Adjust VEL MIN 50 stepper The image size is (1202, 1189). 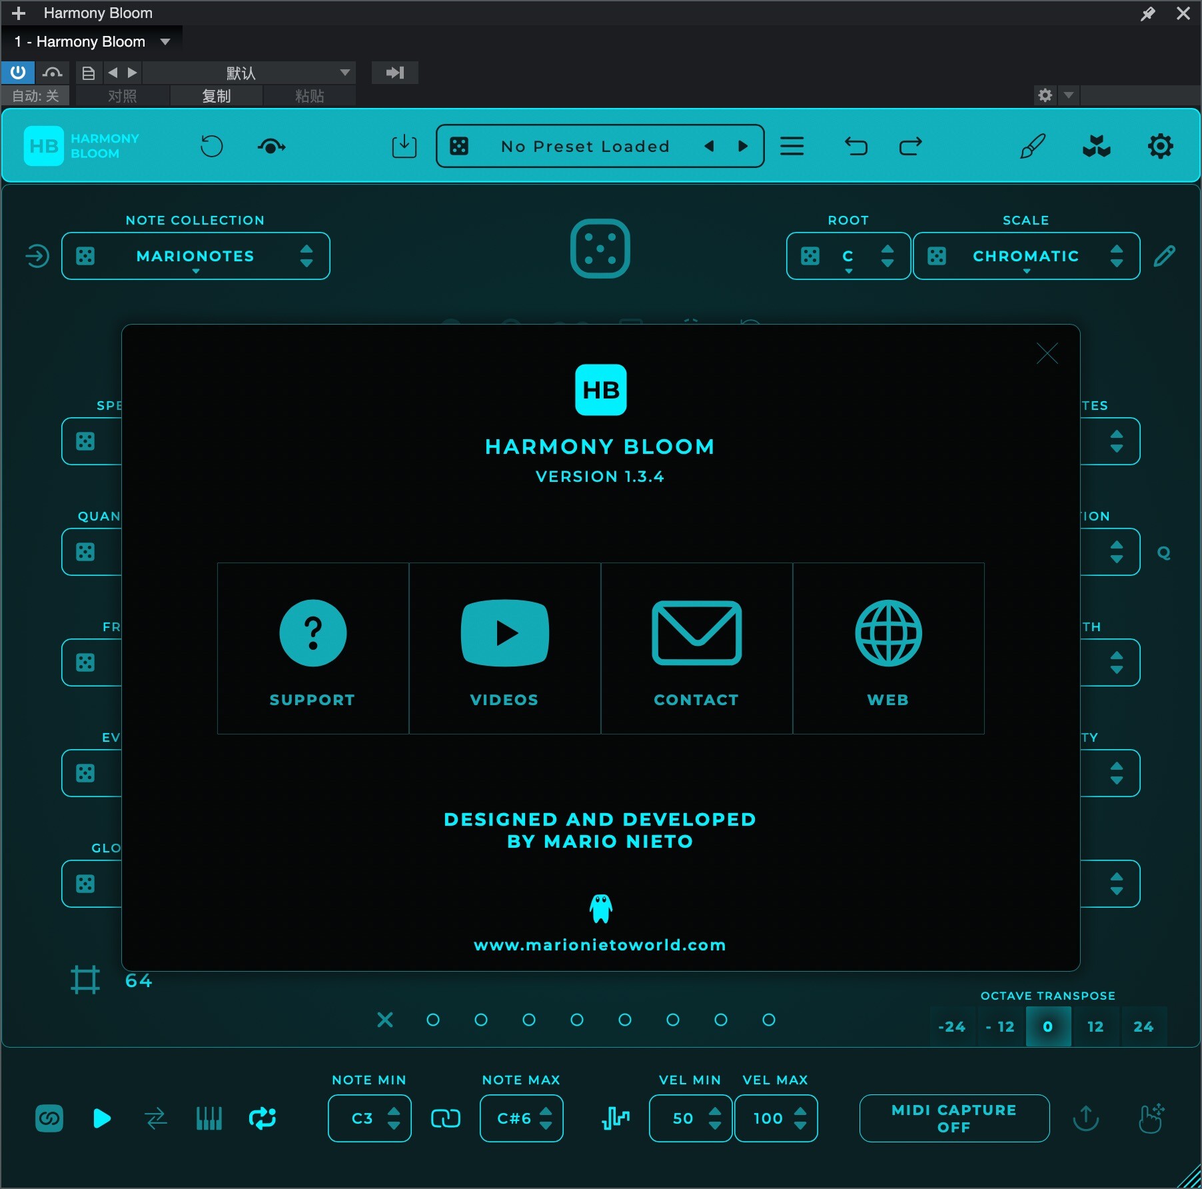(x=715, y=1118)
